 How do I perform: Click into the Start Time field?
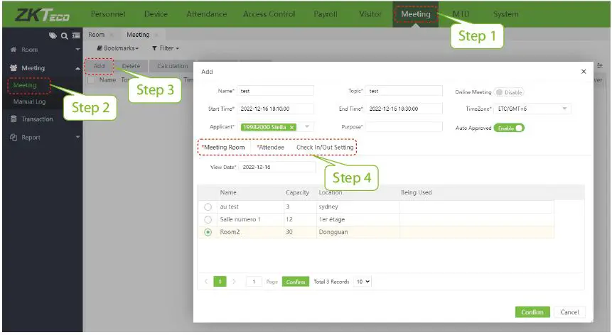276,109
